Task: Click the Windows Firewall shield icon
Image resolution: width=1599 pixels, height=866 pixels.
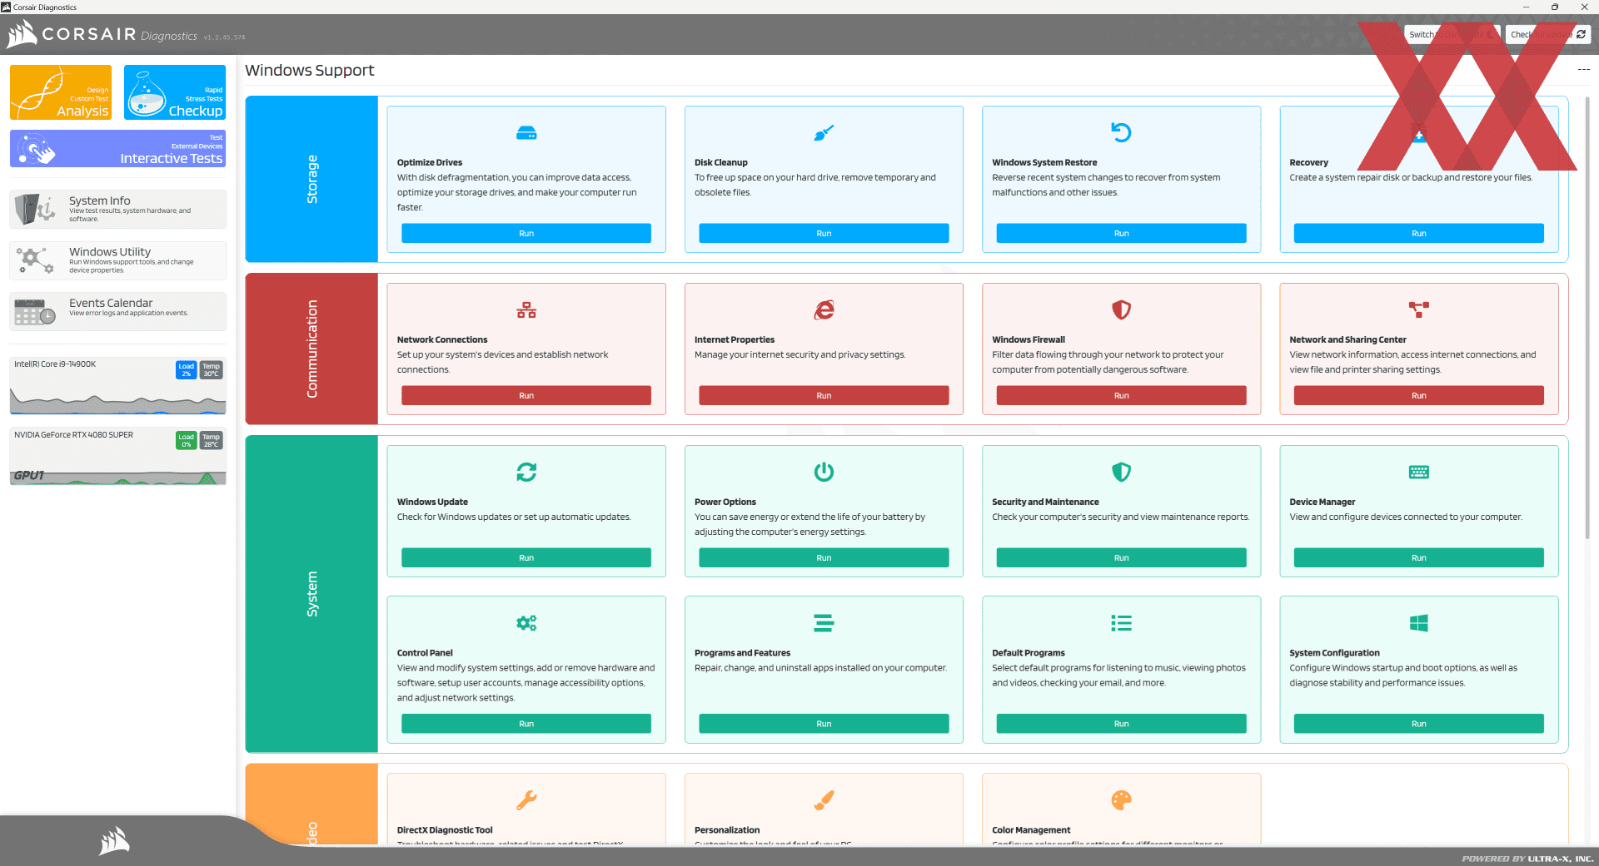Action: point(1121,309)
